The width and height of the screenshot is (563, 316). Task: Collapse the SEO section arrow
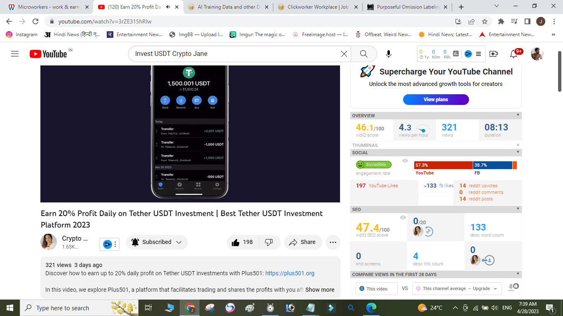tap(518, 209)
